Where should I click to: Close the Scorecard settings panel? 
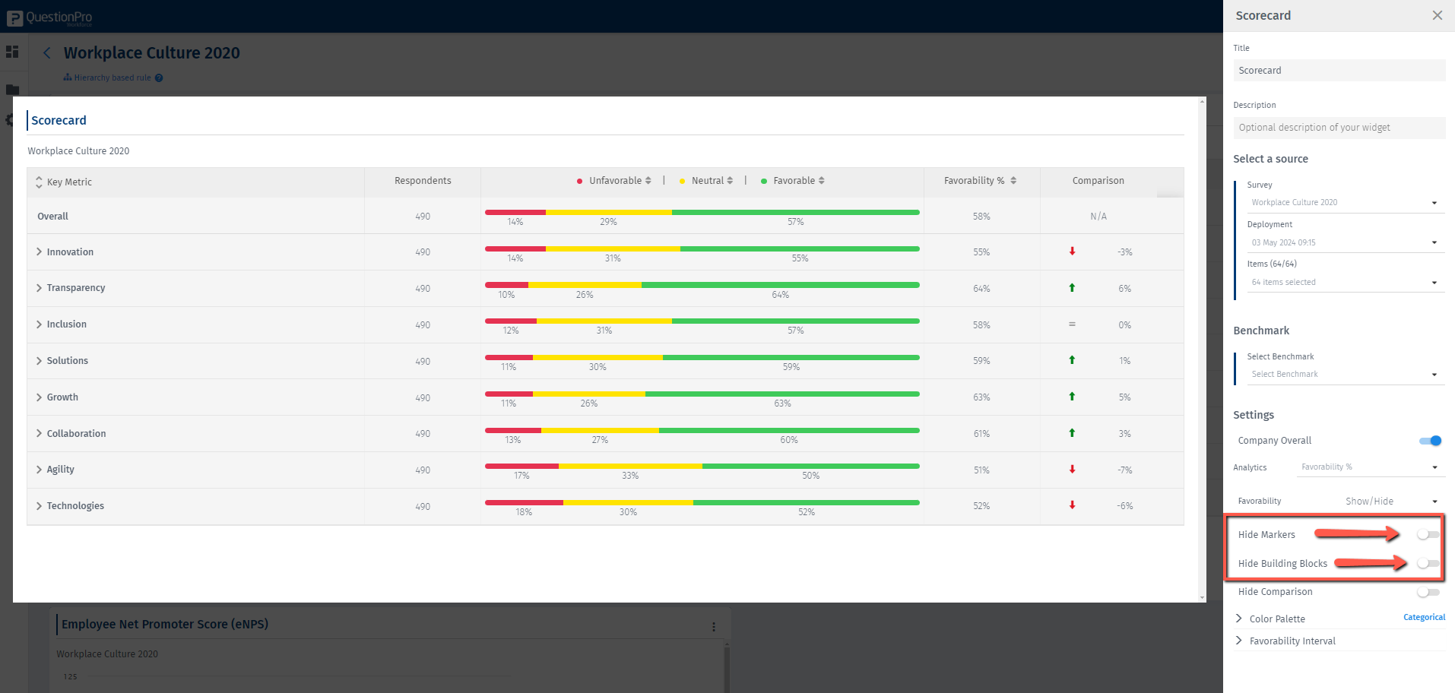coord(1437,15)
